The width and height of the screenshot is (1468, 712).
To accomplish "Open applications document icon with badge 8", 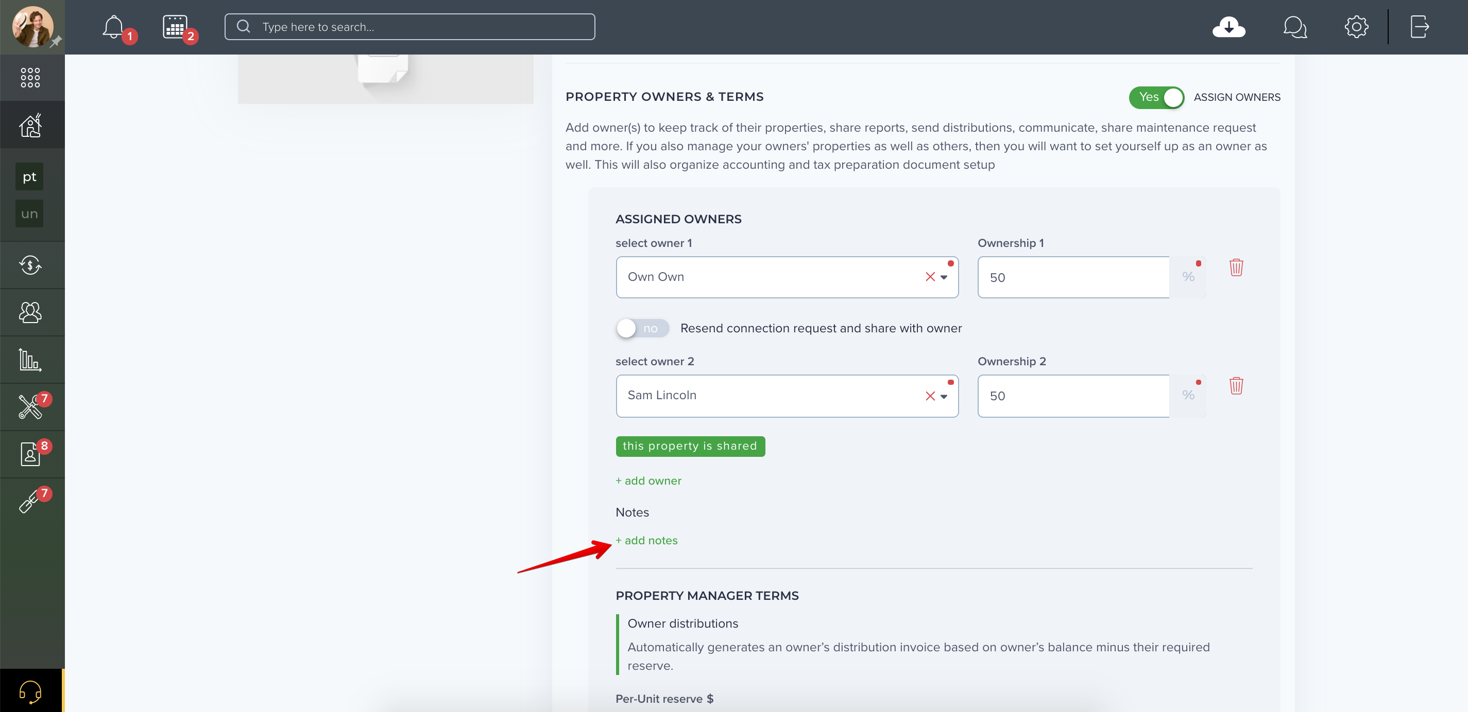I will coord(30,454).
